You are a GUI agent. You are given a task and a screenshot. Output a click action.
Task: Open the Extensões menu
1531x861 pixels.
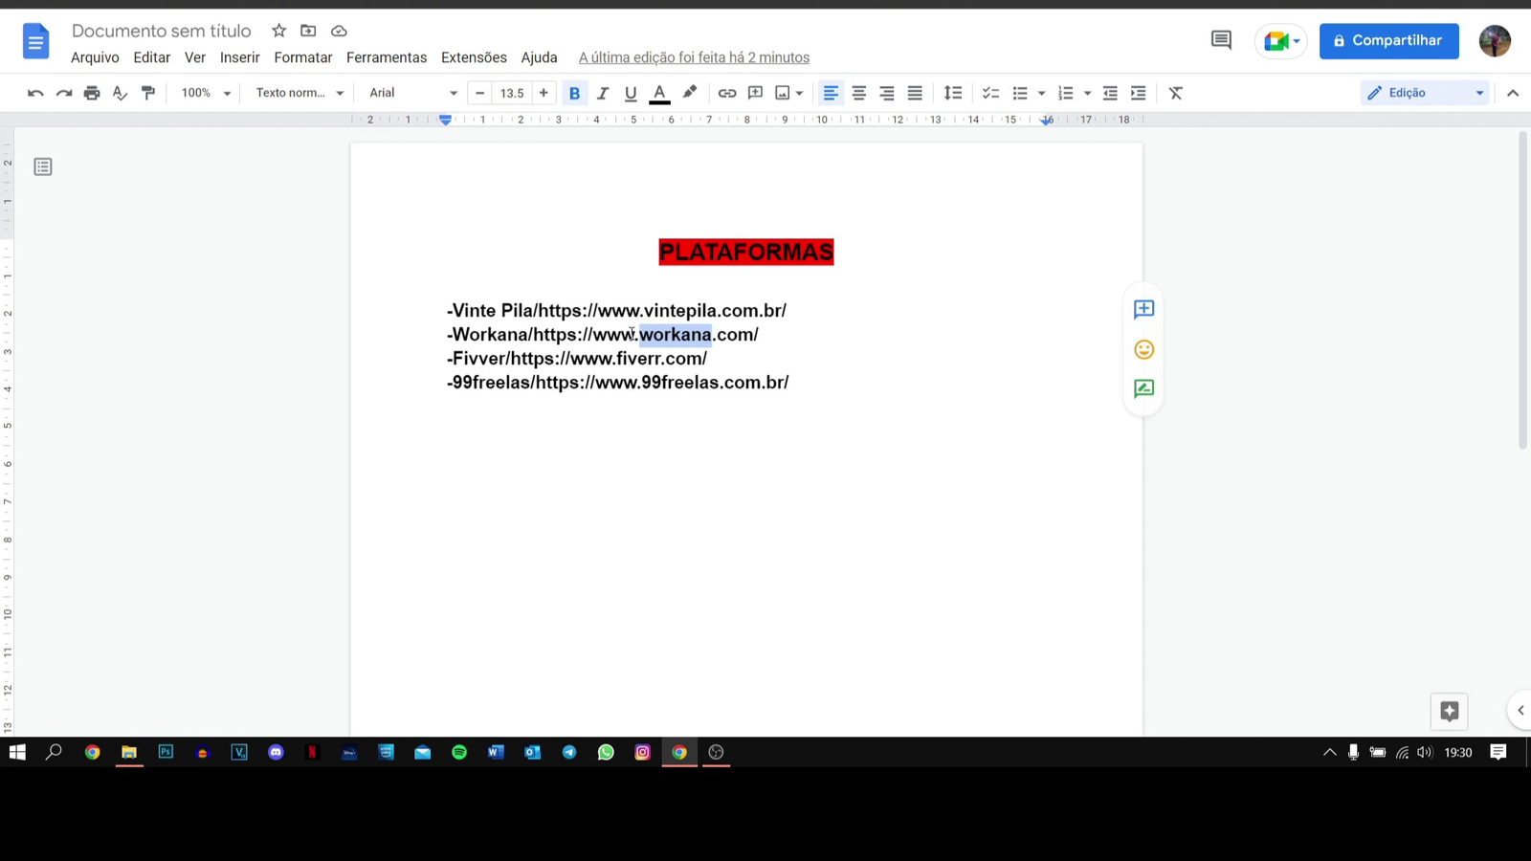coord(474,57)
